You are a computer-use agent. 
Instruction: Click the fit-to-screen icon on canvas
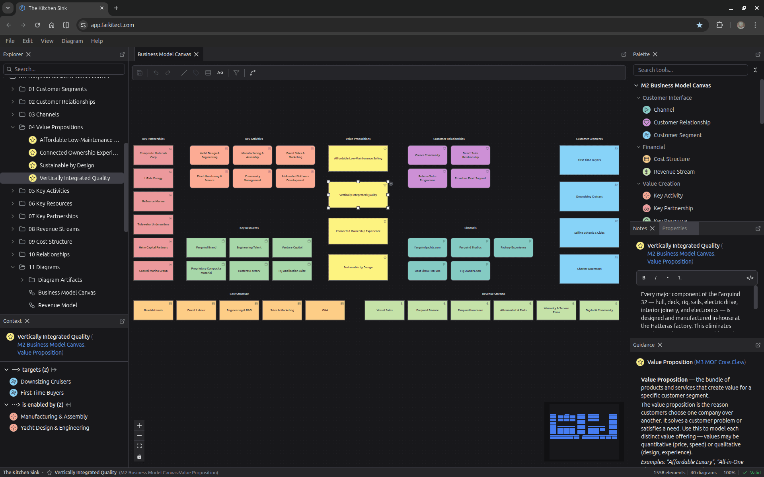[139, 446]
